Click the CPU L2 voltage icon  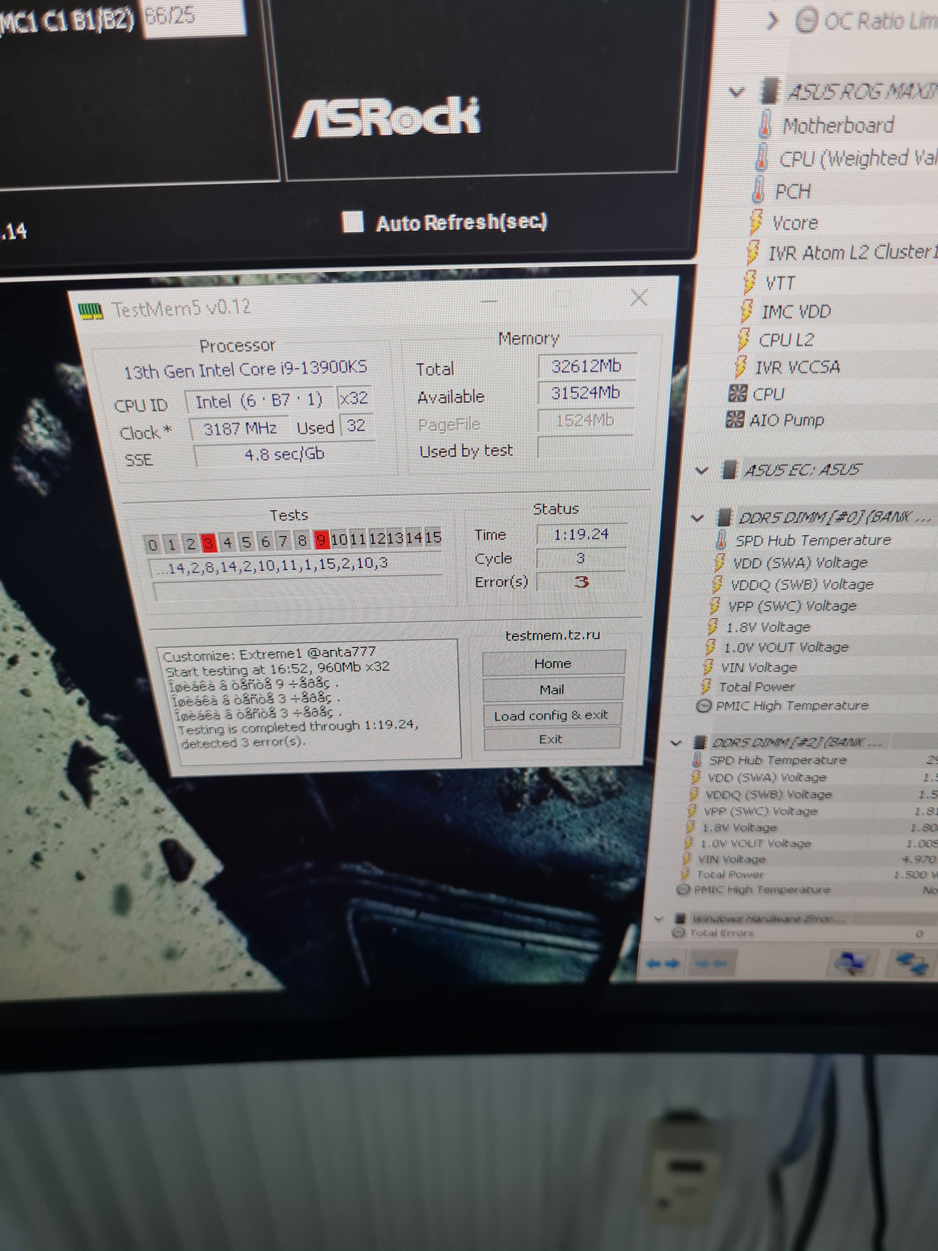click(743, 339)
